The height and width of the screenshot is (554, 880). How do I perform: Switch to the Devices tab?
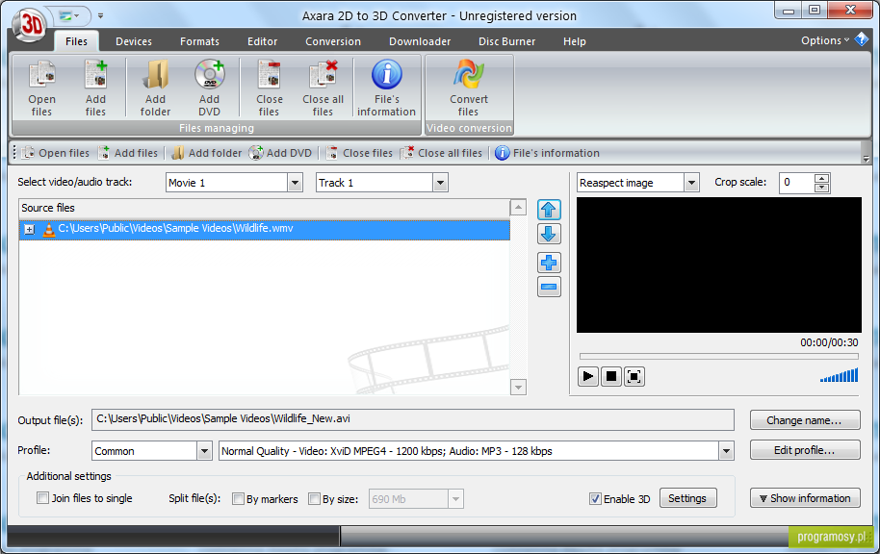click(x=134, y=41)
